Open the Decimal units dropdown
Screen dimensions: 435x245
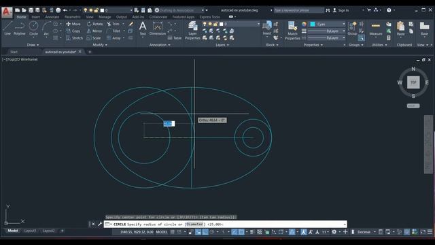click(x=366, y=232)
